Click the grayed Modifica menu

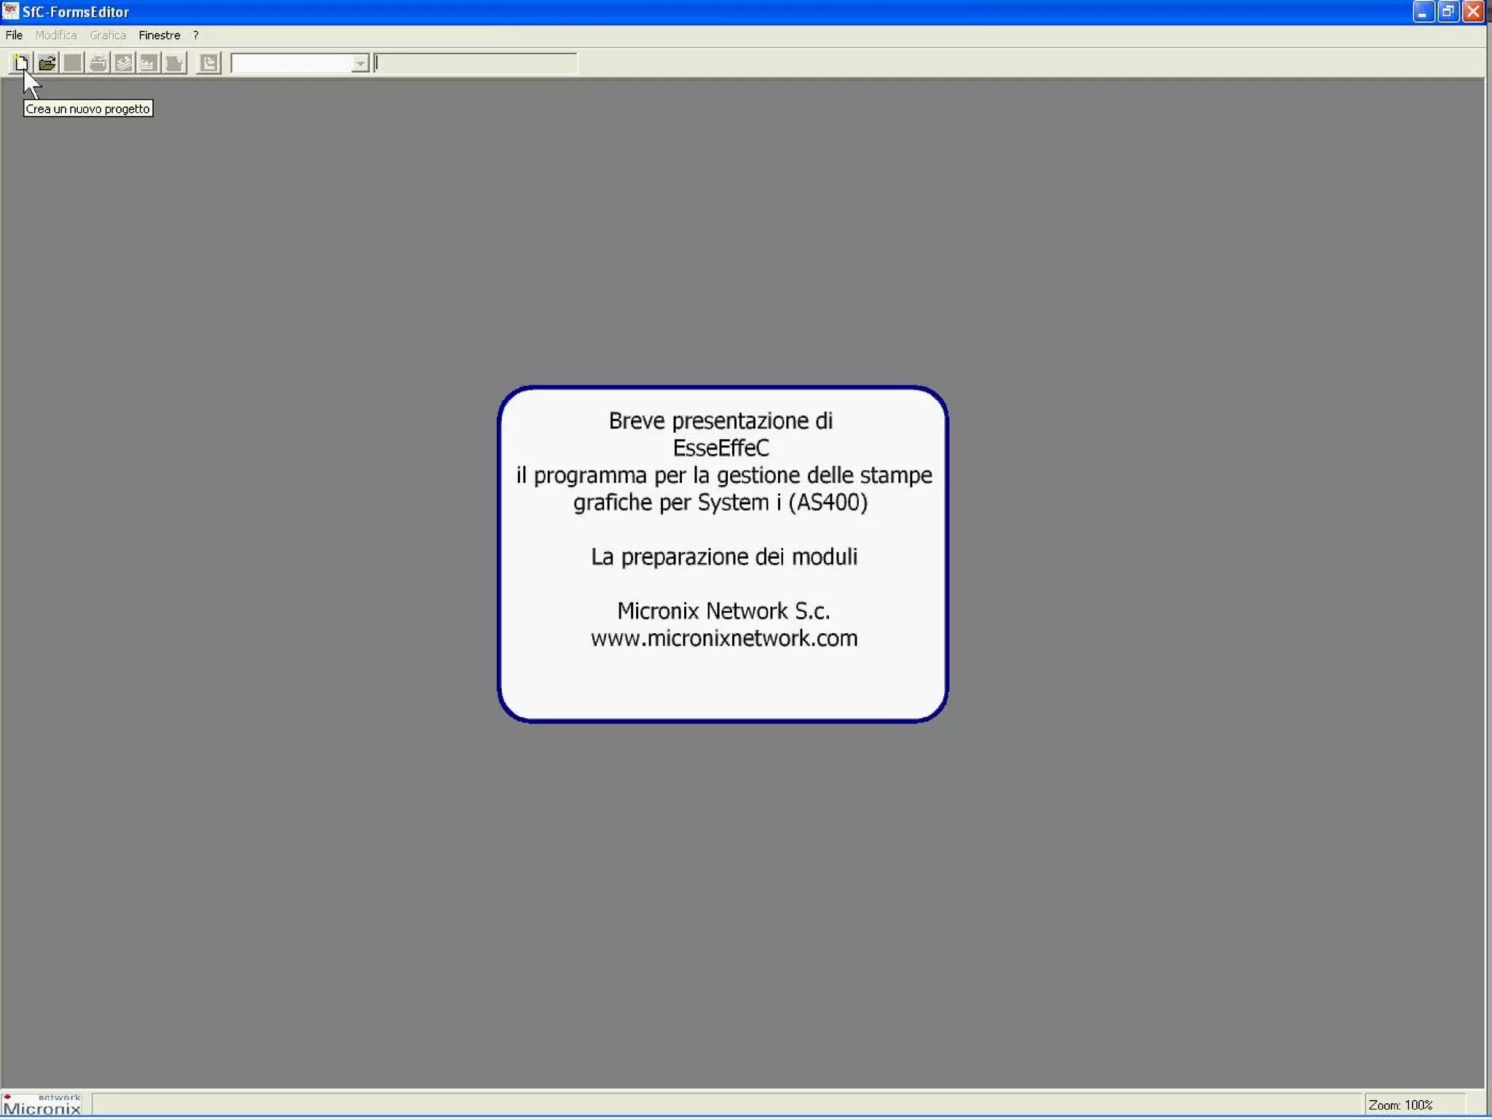click(56, 35)
